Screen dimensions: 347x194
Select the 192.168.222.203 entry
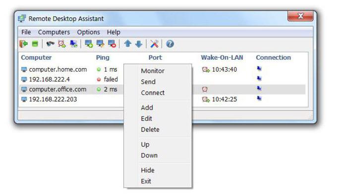(53, 99)
